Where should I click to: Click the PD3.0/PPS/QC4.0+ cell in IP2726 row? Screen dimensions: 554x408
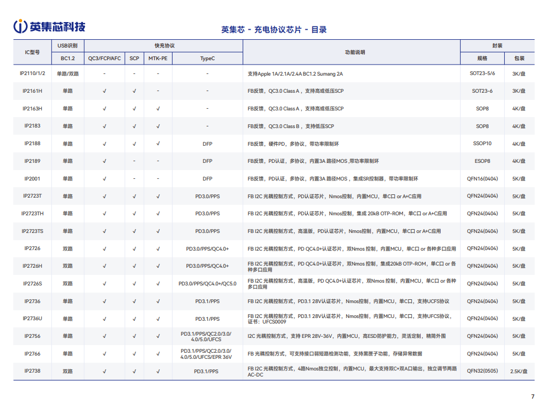tap(207, 249)
